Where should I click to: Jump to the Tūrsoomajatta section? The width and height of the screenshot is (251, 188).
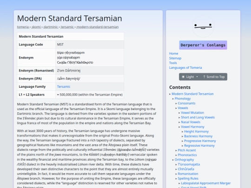[189, 164]
